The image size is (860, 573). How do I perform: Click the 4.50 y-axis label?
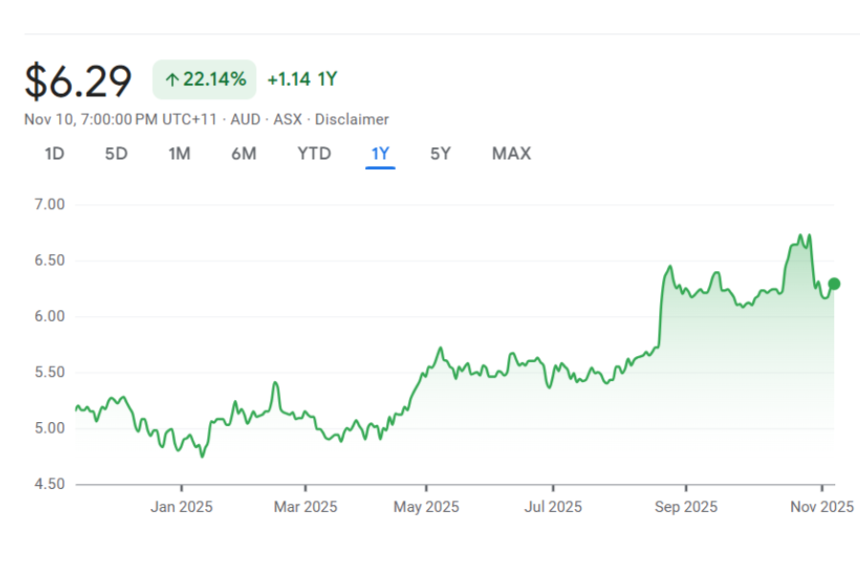click(48, 484)
